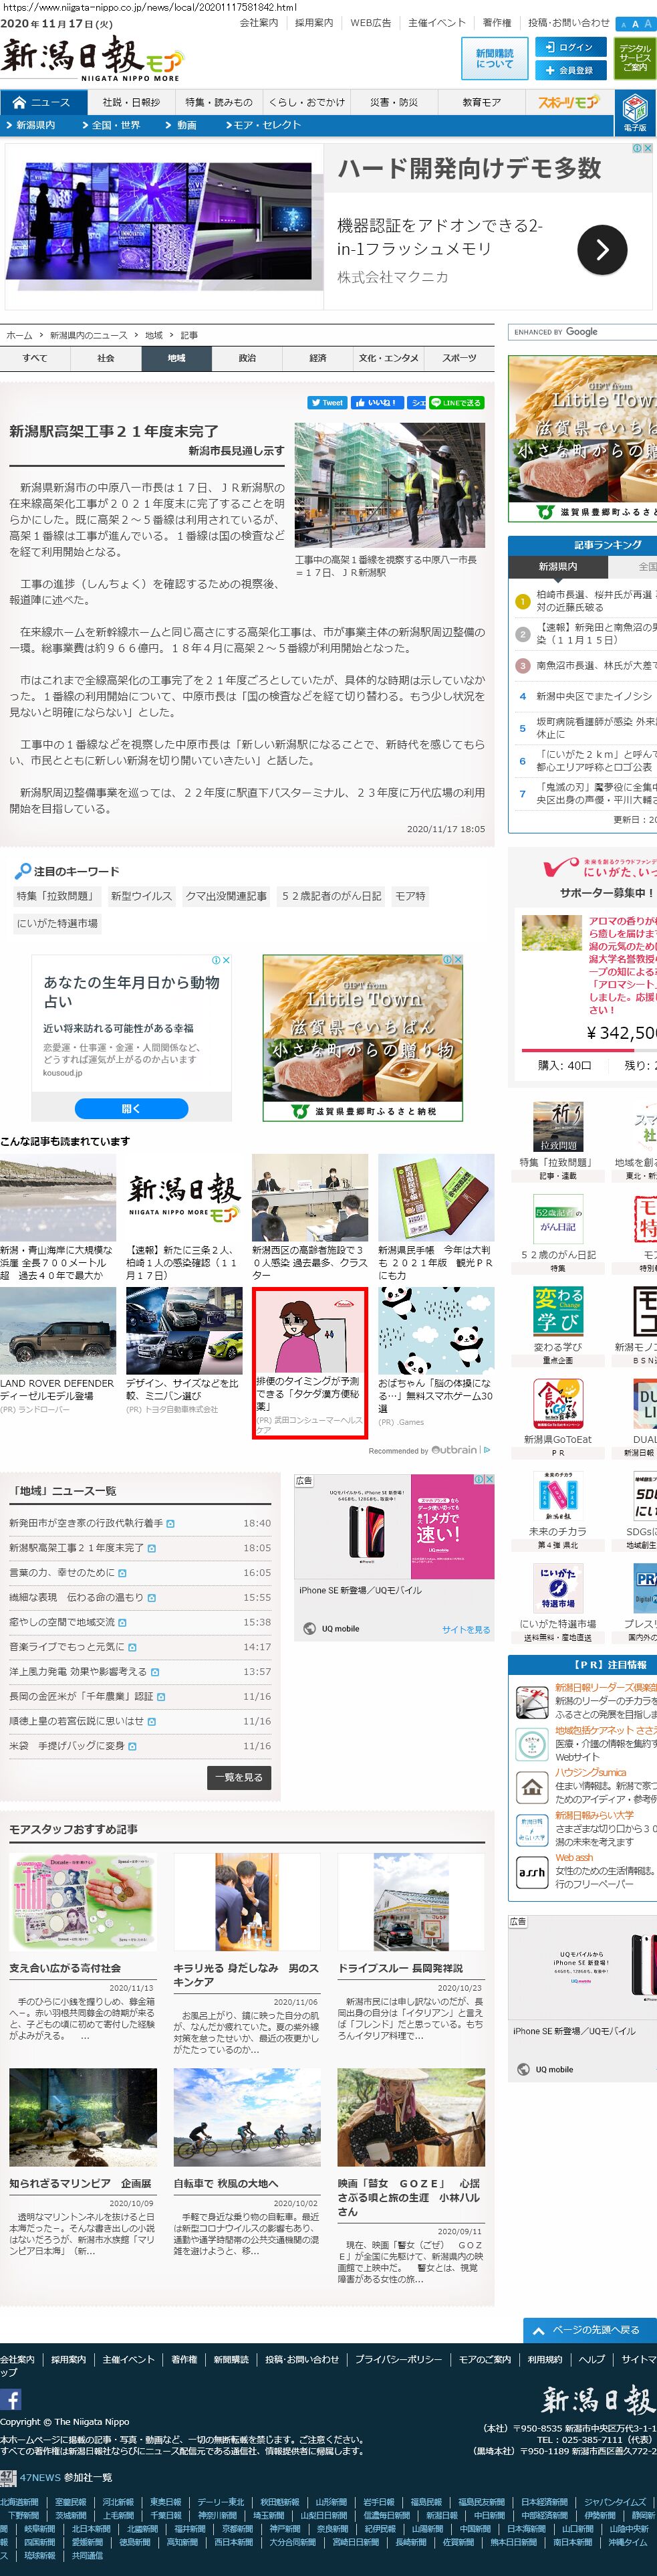657x2576 pixels.
Task: Open the 教育モア menu
Action: click(x=481, y=103)
